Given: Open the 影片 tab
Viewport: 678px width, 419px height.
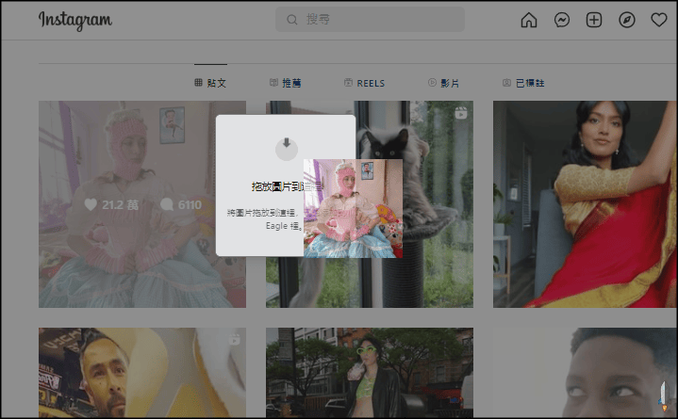Looking at the screenshot, I should click(x=443, y=83).
